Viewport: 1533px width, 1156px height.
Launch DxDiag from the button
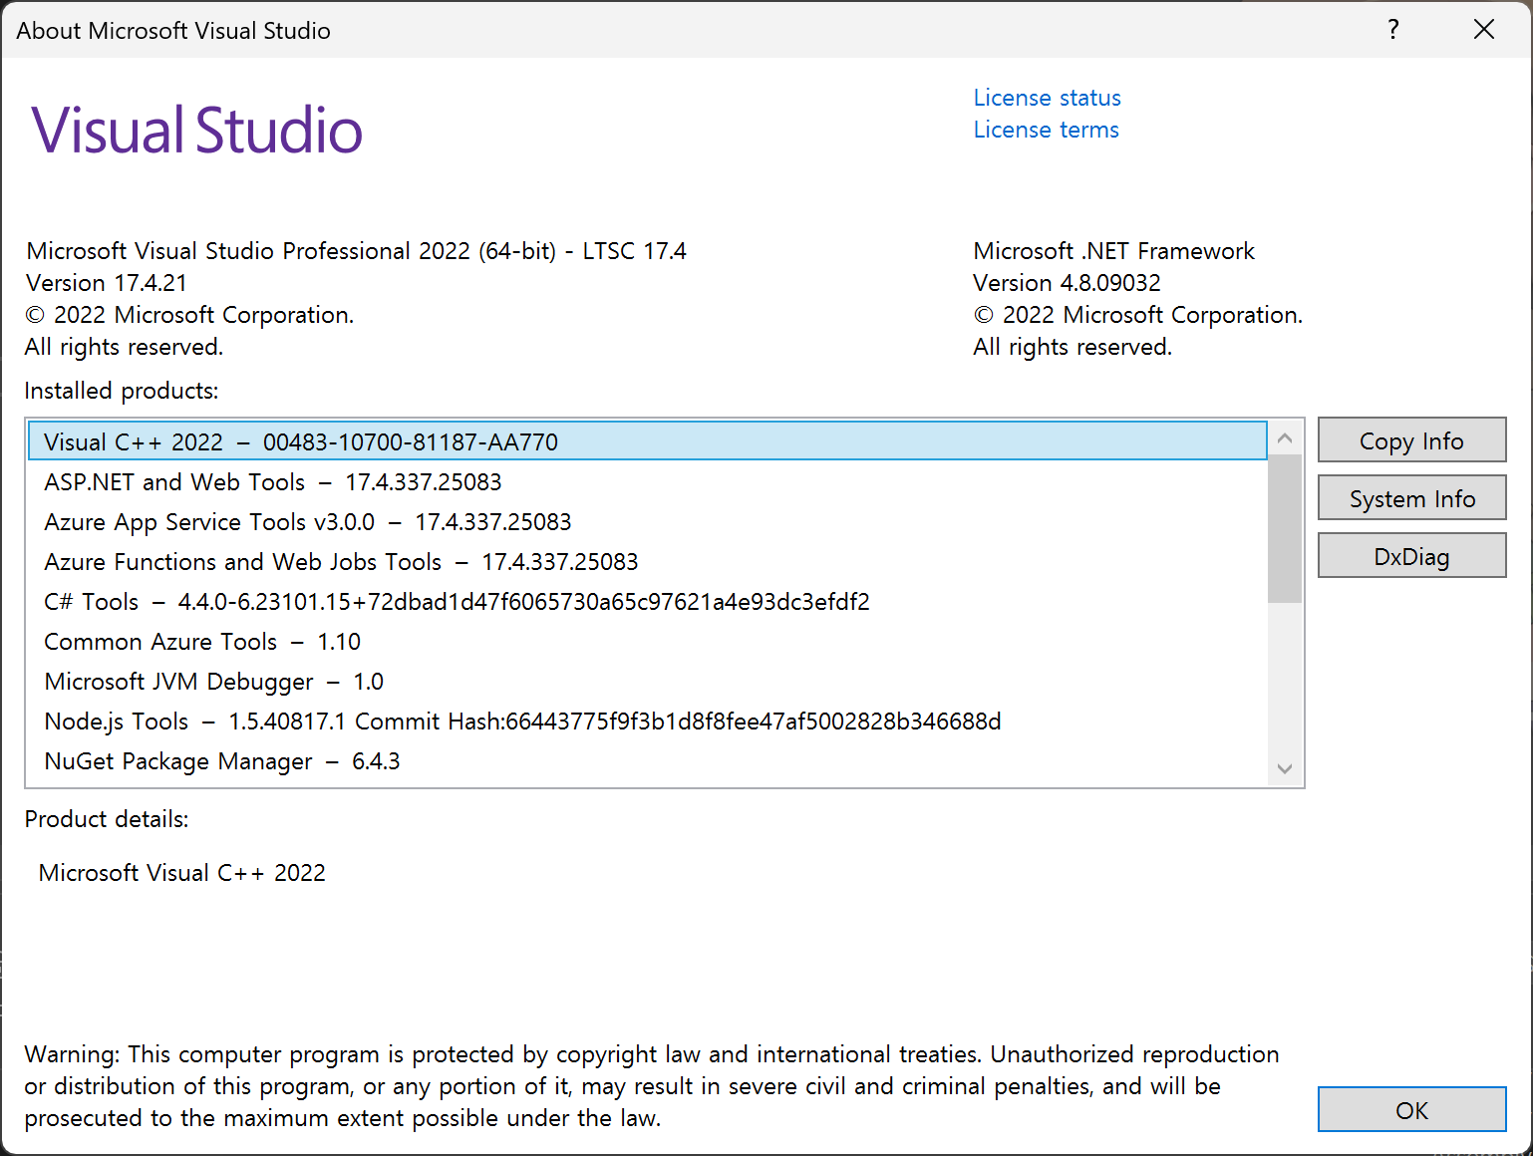click(x=1411, y=556)
